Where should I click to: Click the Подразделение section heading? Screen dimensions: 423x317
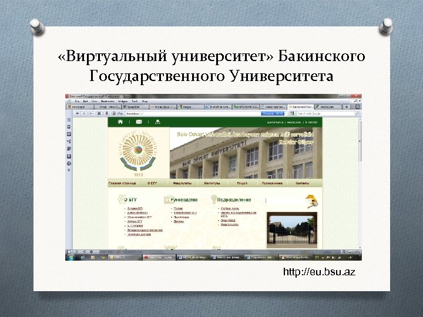pos(234,200)
